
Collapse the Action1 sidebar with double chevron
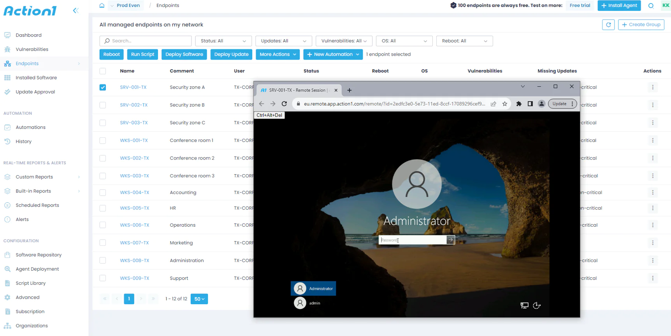click(76, 10)
